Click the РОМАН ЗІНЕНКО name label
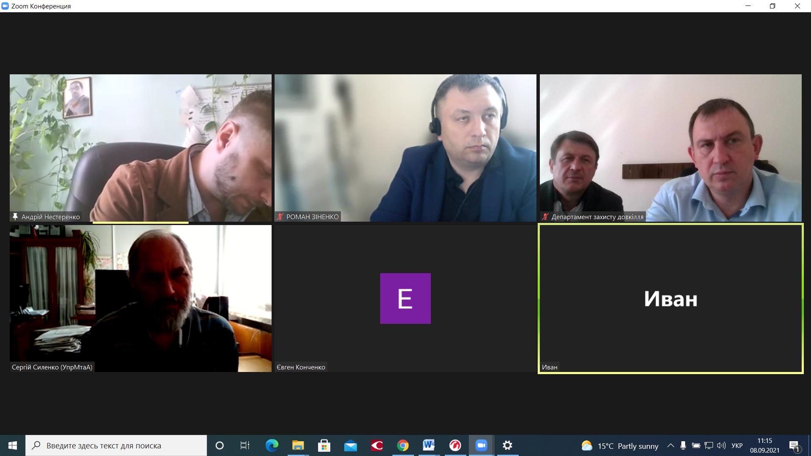Screen dimensions: 811x456 tap(313, 217)
